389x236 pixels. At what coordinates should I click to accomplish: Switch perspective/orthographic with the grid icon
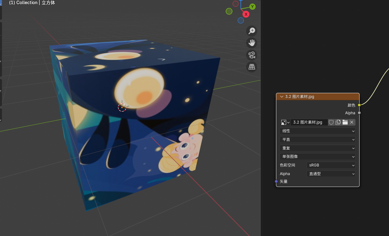252,67
